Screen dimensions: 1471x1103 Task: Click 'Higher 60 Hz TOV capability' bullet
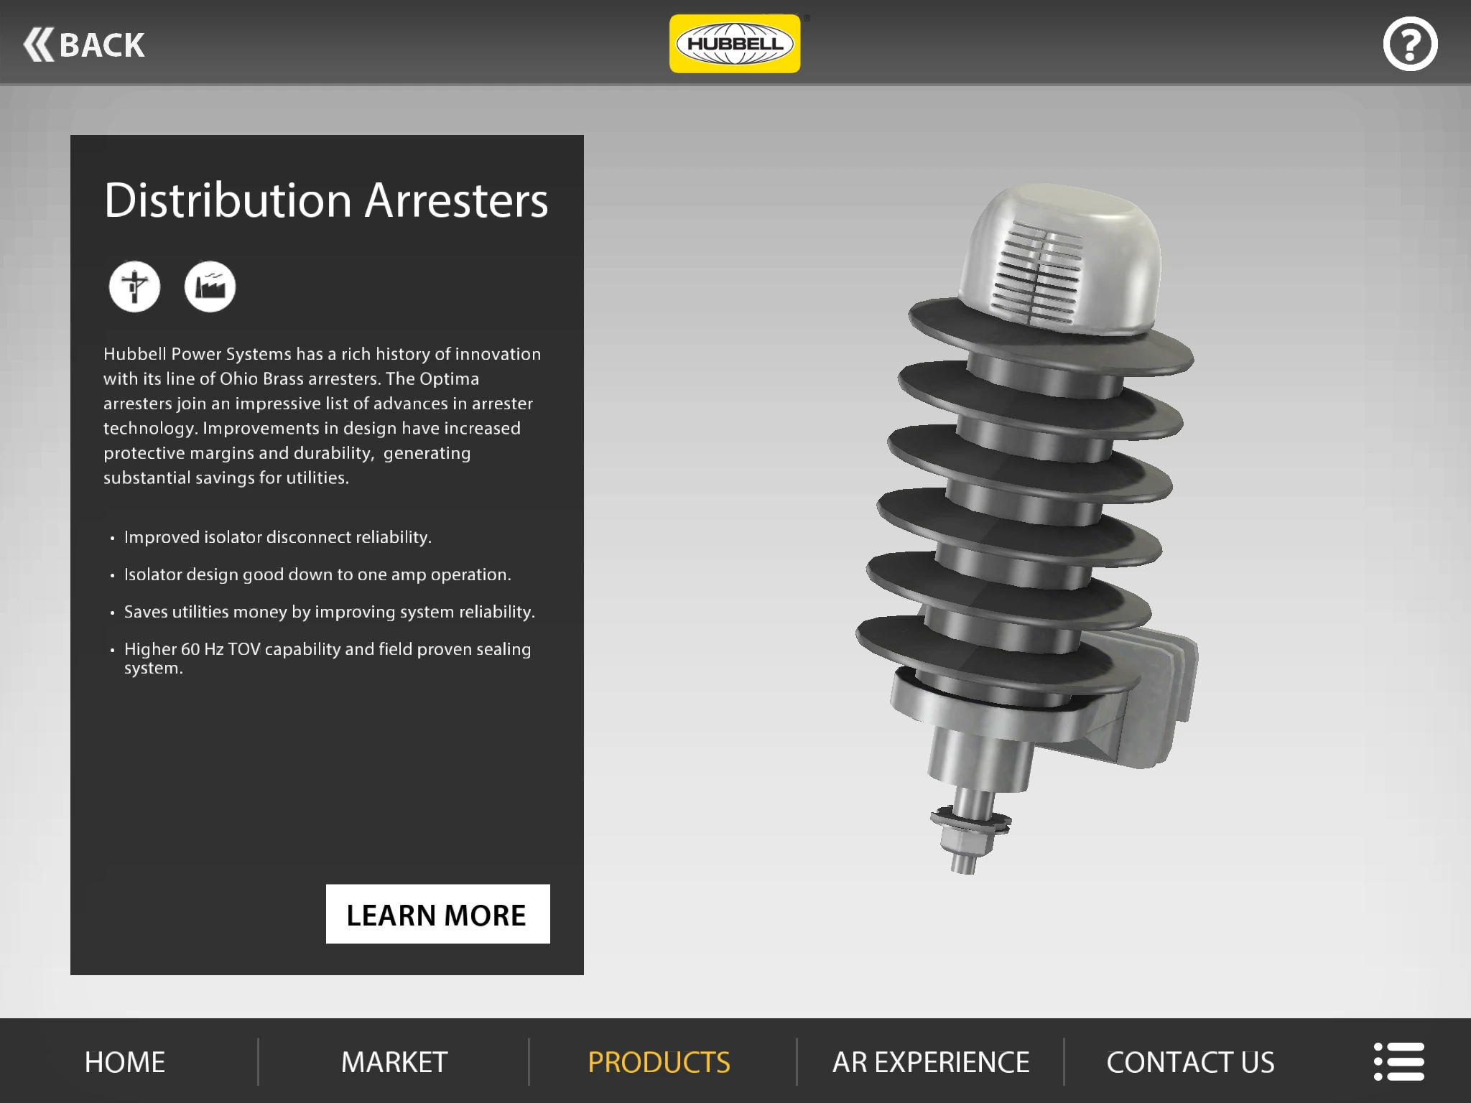tap(328, 658)
